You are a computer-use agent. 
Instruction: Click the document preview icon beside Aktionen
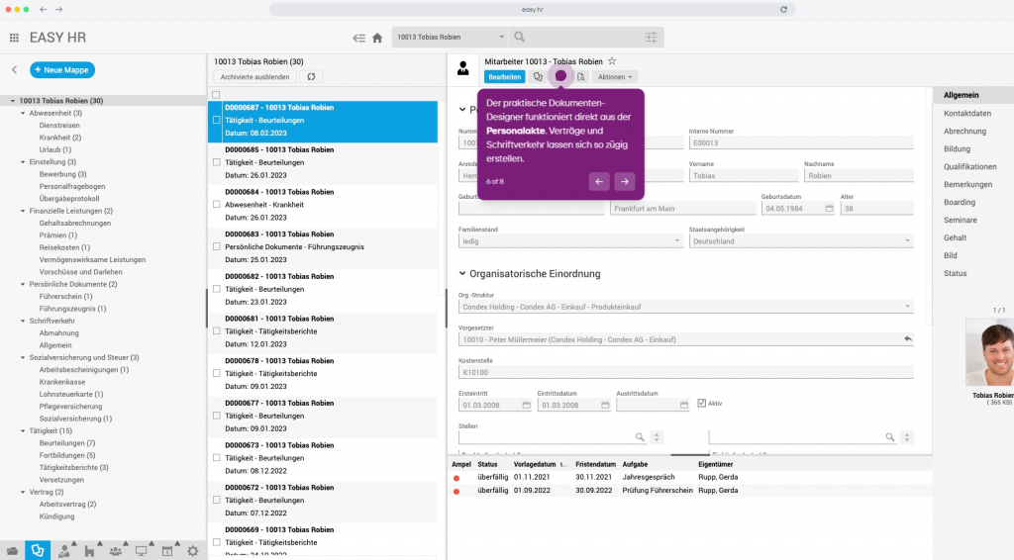click(x=581, y=76)
